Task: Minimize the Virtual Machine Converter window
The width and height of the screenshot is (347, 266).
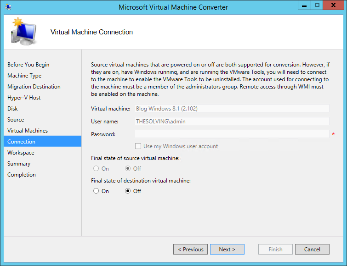Action: tap(304, 6)
